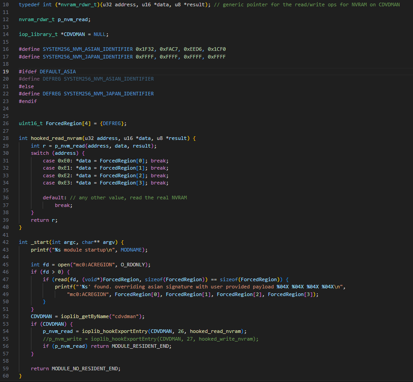Click the number 26 in the hookExportEntry call

coord(180,331)
